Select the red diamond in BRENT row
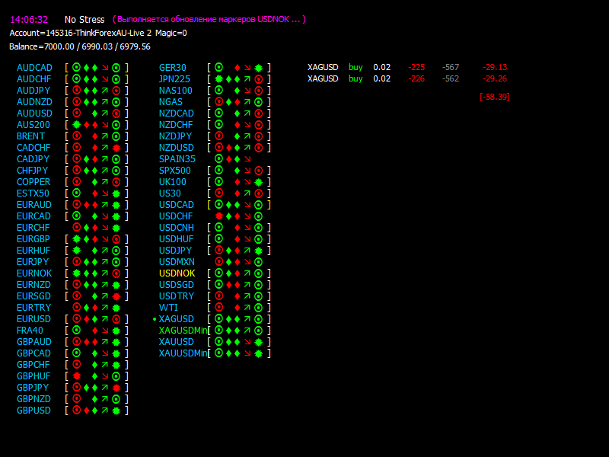This screenshot has width=609, height=457. (94, 136)
